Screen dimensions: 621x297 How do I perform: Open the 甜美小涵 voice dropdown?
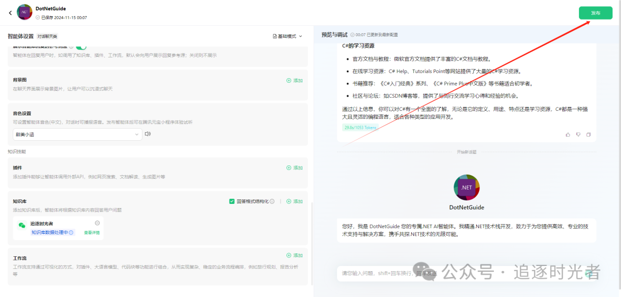77,134
